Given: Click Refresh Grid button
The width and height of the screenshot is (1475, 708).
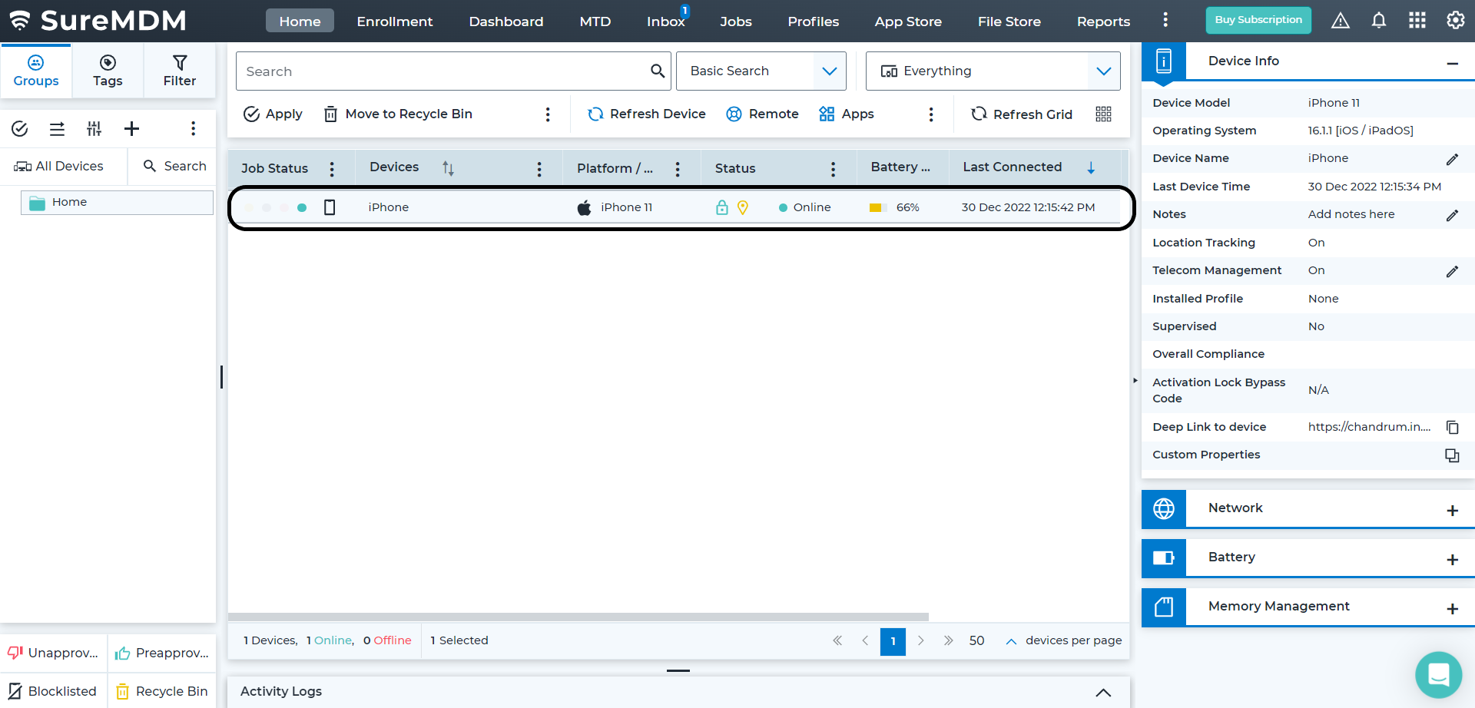Looking at the screenshot, I should coord(1021,114).
